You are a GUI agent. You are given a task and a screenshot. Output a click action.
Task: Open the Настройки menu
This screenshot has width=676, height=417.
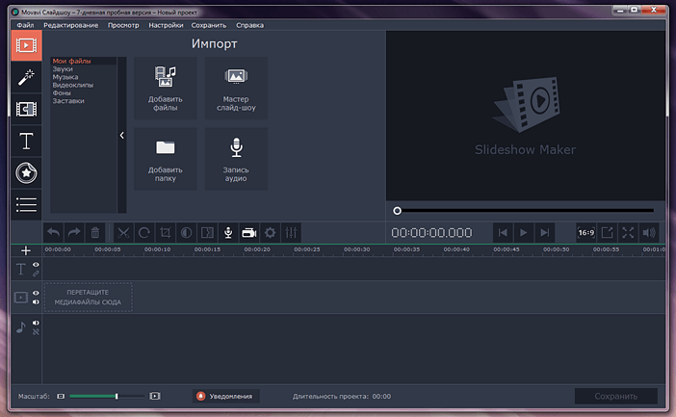click(x=166, y=25)
